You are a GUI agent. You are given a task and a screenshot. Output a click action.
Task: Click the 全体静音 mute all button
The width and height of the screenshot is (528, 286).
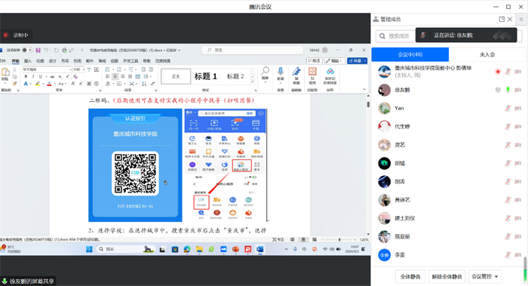(410, 277)
